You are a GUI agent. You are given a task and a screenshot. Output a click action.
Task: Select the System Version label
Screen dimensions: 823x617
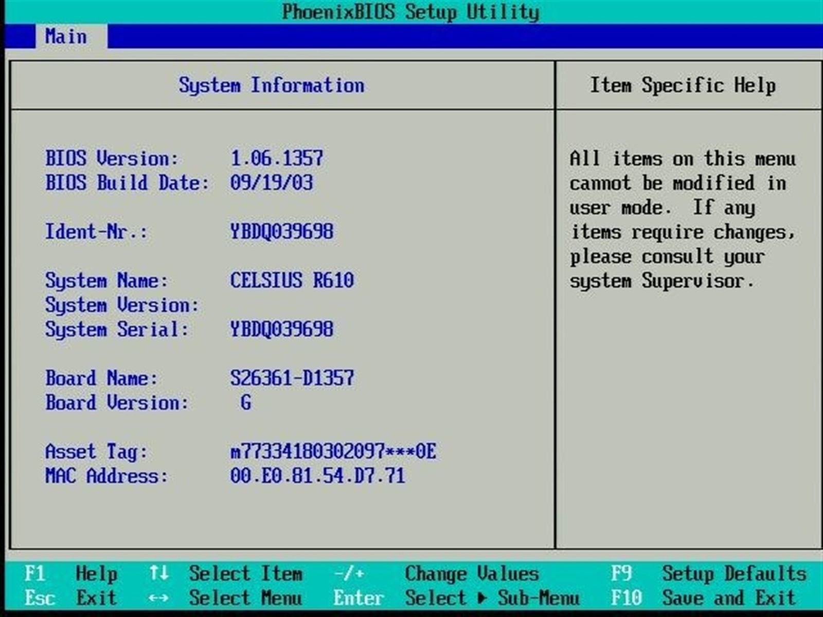122,305
